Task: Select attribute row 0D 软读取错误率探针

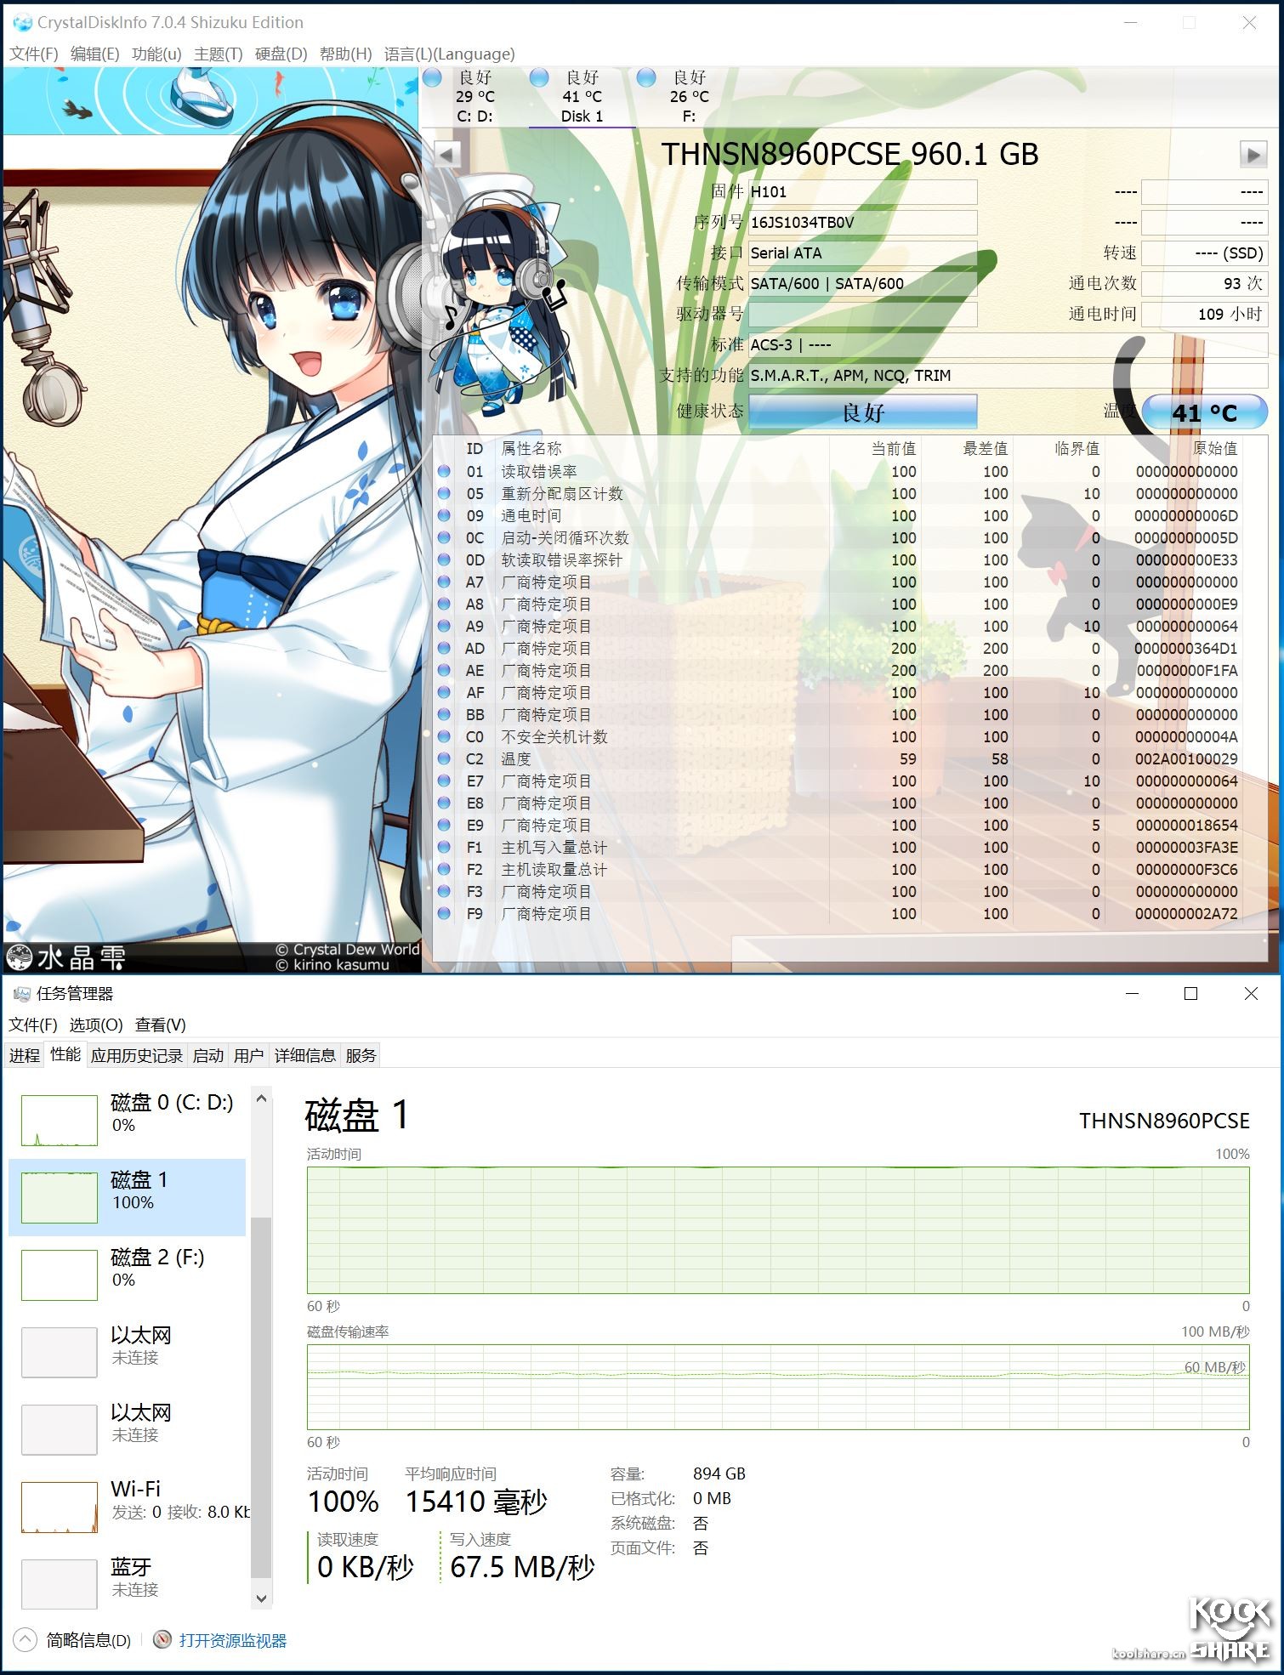Action: [838, 559]
